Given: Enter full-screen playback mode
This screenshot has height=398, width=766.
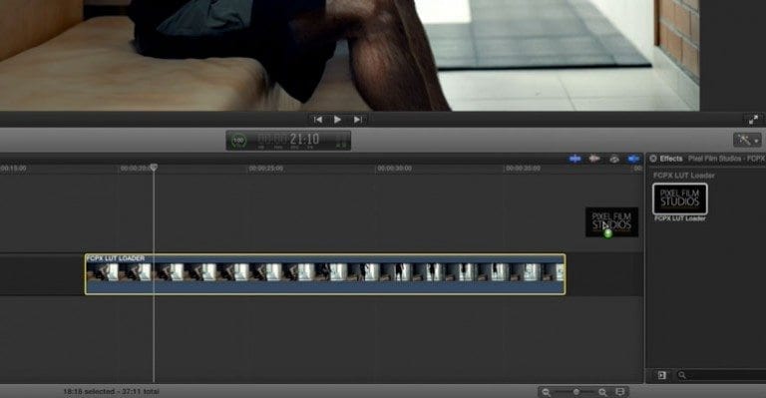Looking at the screenshot, I should (x=753, y=119).
